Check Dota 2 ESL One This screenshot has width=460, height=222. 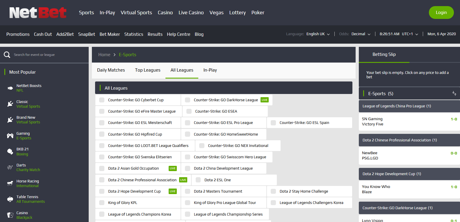pos(198,180)
